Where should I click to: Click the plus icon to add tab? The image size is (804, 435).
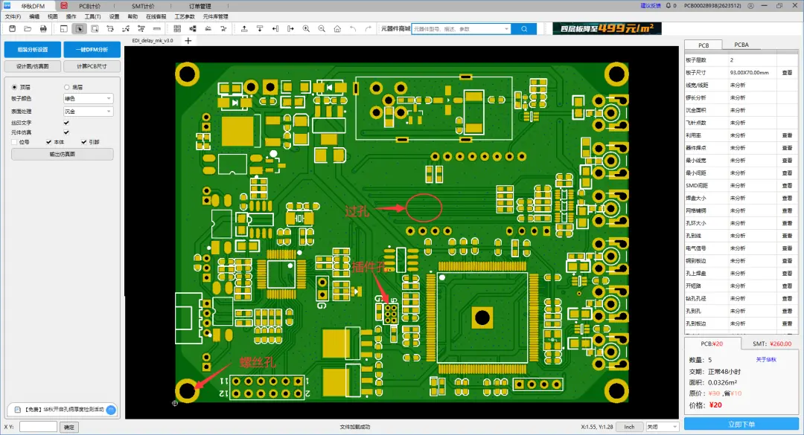point(188,40)
